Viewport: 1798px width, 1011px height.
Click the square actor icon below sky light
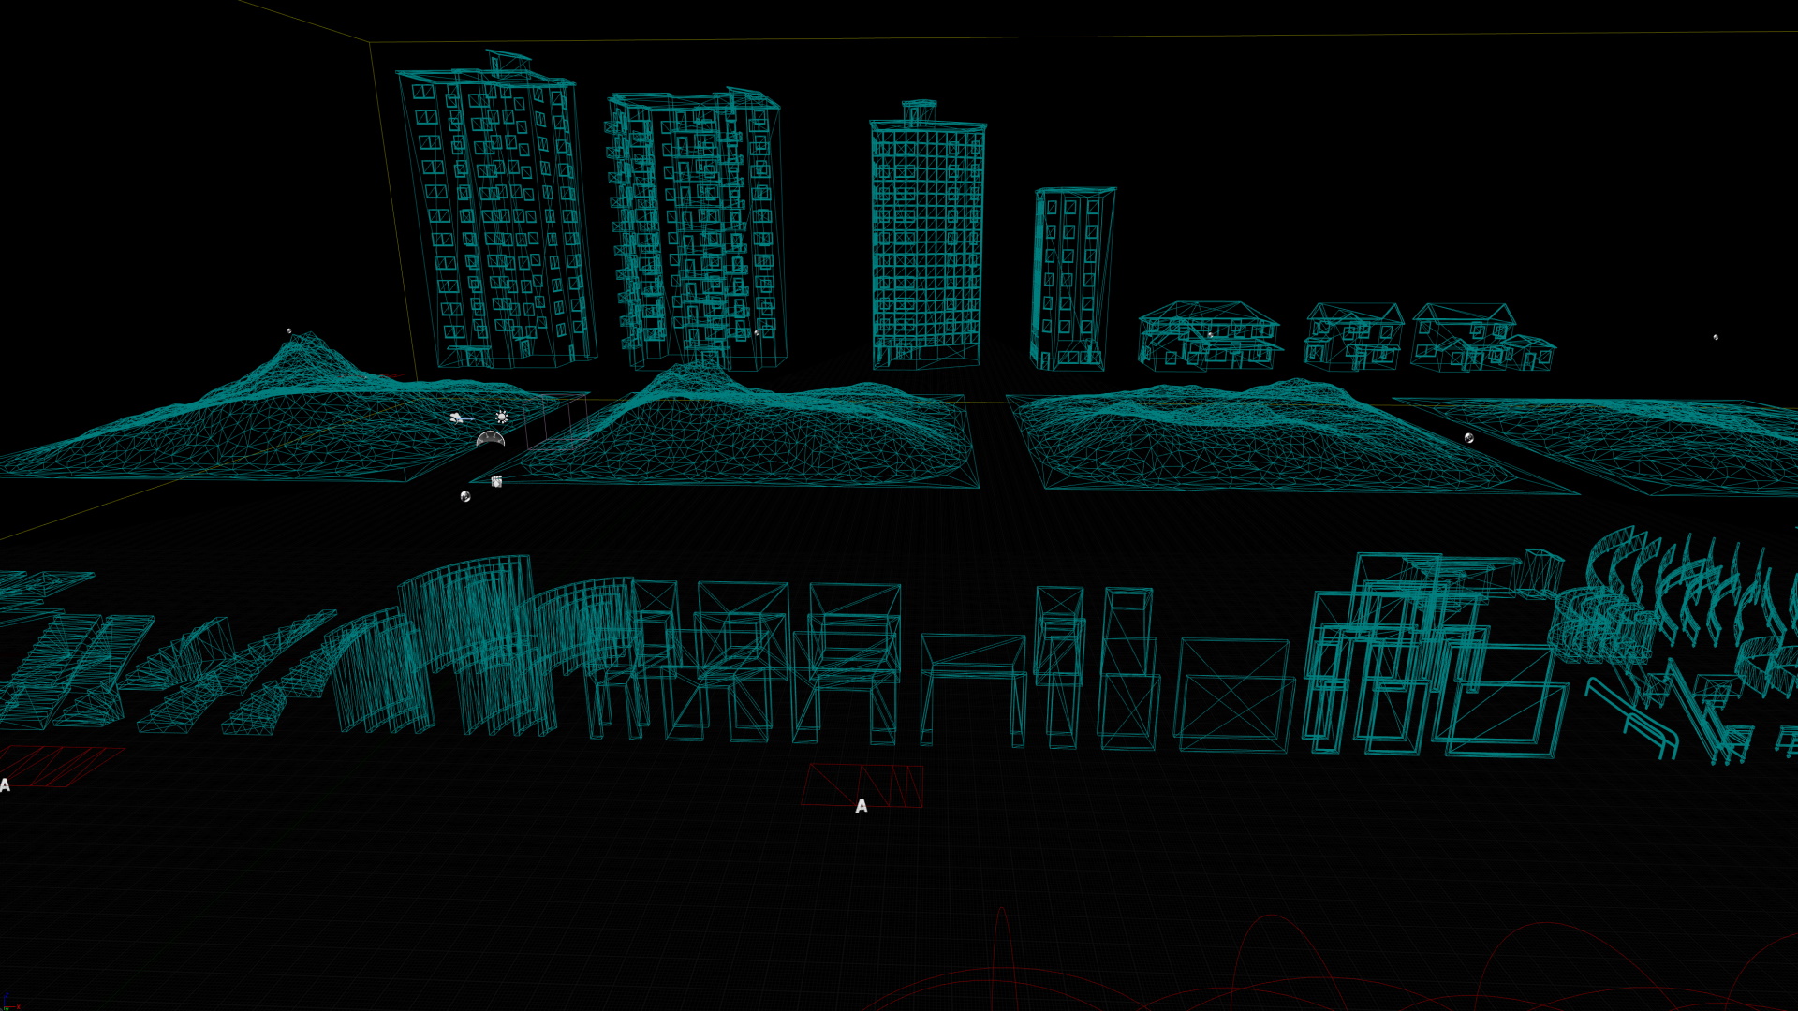pyautogui.click(x=496, y=481)
